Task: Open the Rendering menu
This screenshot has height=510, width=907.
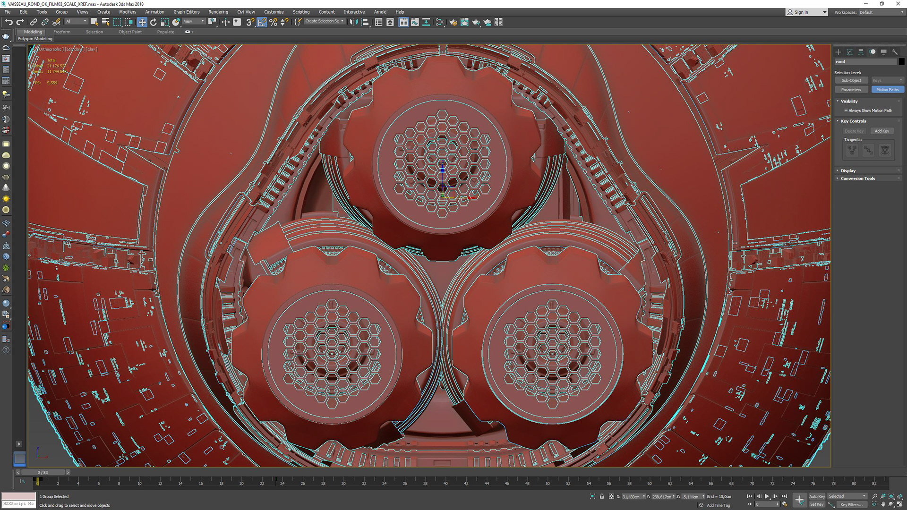Action: 218,12
